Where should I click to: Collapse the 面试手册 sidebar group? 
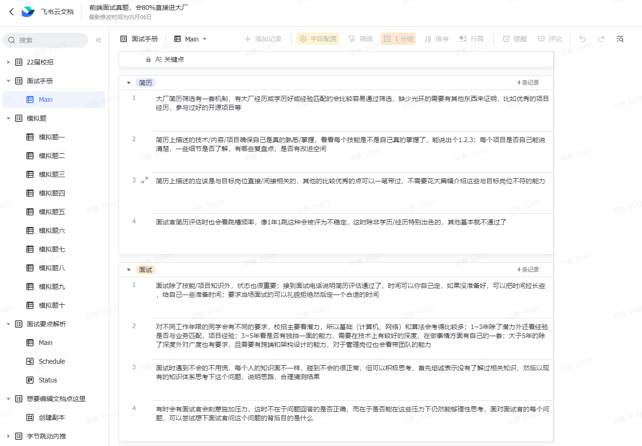(x=8, y=81)
